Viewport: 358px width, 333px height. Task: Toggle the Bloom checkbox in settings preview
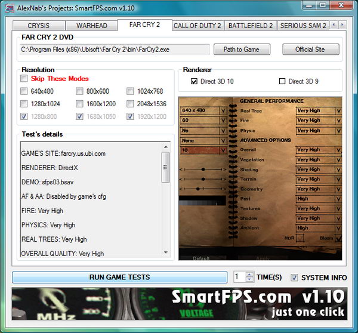tap(338, 238)
